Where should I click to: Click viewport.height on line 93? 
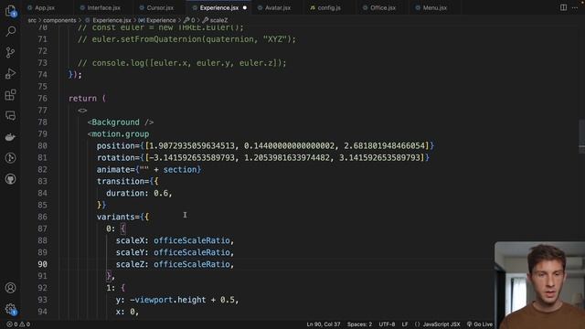point(170,300)
